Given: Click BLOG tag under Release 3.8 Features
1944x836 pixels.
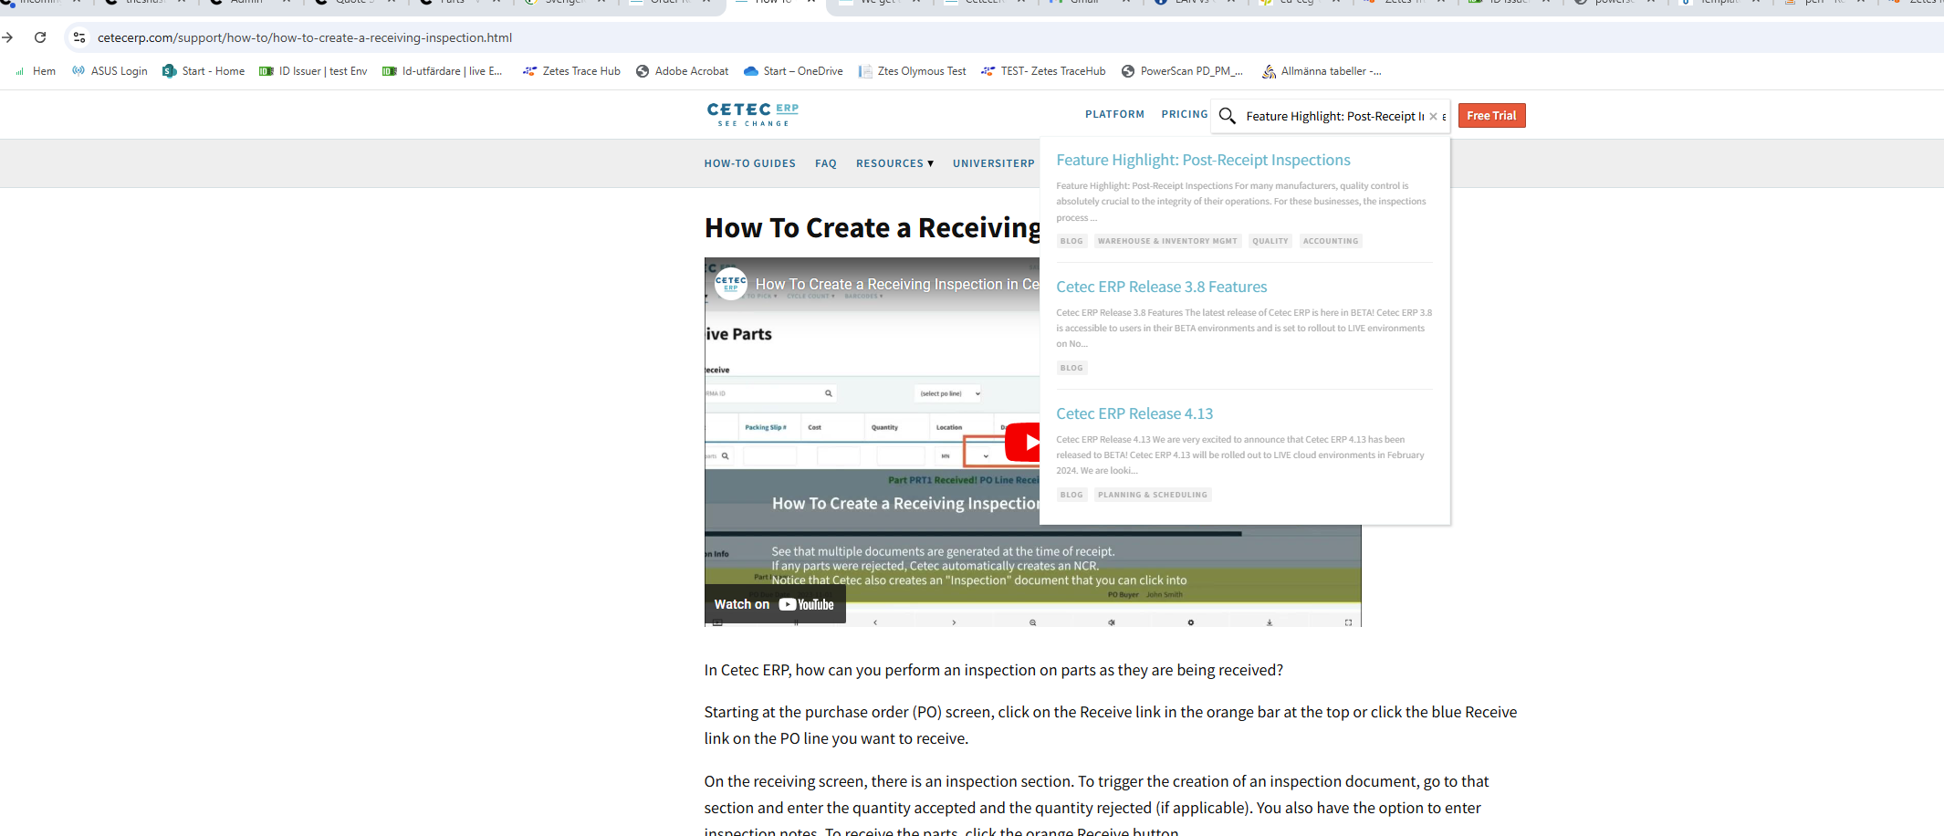Looking at the screenshot, I should tap(1071, 368).
